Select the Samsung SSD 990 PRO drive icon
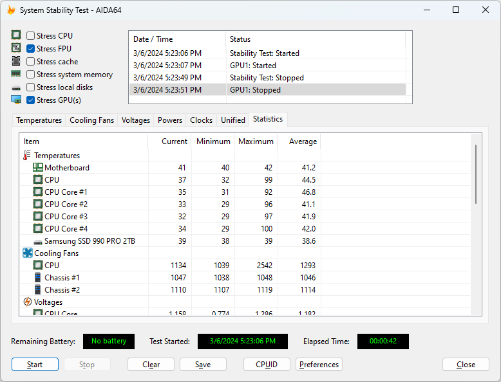The width and height of the screenshot is (501, 382). [x=38, y=242]
